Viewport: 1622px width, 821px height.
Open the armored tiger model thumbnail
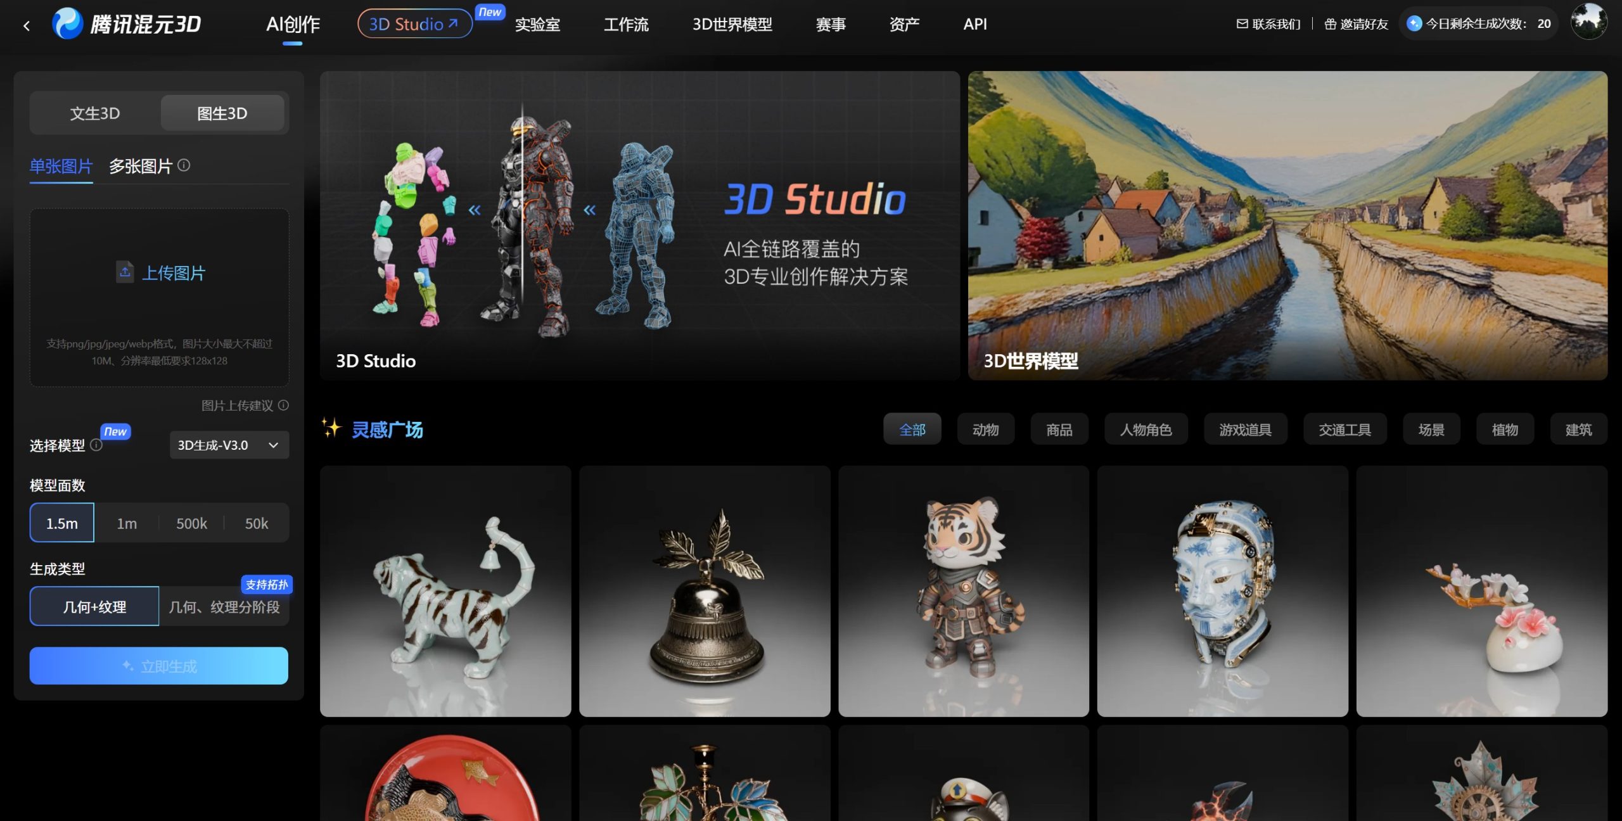click(963, 591)
